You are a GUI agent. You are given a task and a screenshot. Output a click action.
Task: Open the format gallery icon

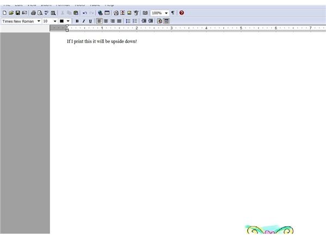(159, 21)
